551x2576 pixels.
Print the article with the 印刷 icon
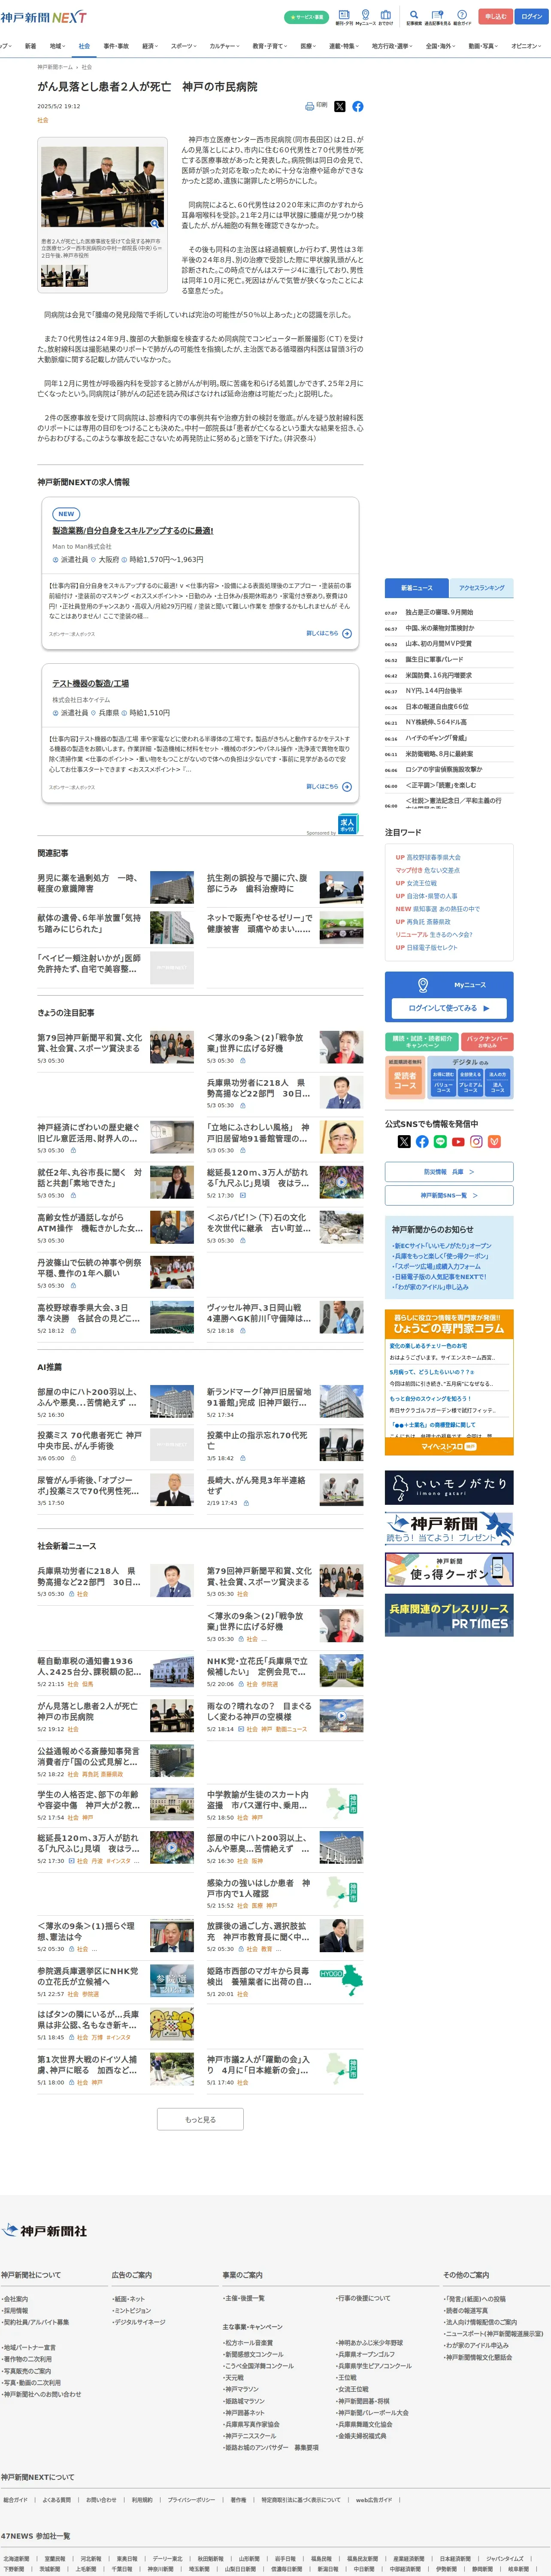point(316,106)
